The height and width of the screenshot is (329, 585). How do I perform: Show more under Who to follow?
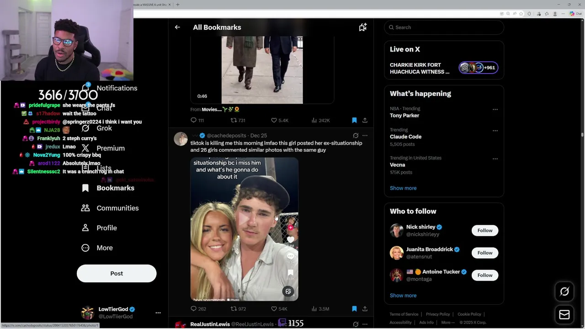403,295
